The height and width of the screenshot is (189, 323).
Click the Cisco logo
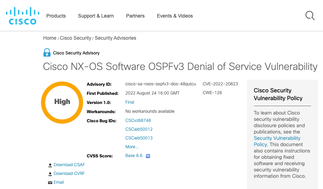click(x=21, y=16)
